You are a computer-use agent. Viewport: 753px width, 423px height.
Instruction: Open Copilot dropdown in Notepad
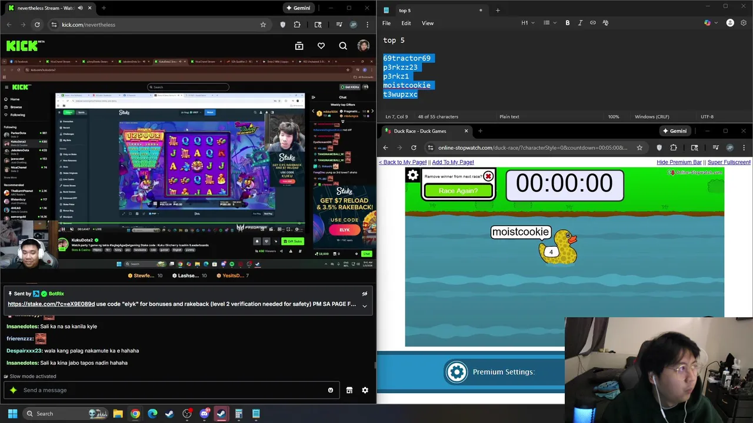[x=710, y=23]
